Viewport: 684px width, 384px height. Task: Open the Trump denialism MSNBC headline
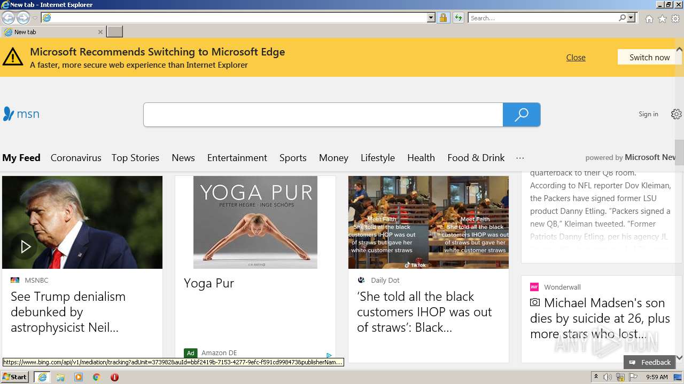[68, 312]
